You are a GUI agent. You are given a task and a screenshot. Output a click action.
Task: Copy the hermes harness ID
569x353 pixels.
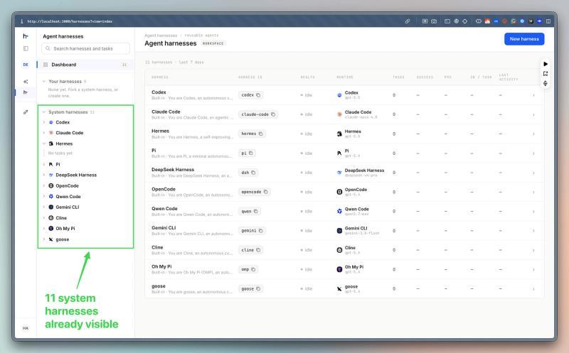[x=260, y=134]
